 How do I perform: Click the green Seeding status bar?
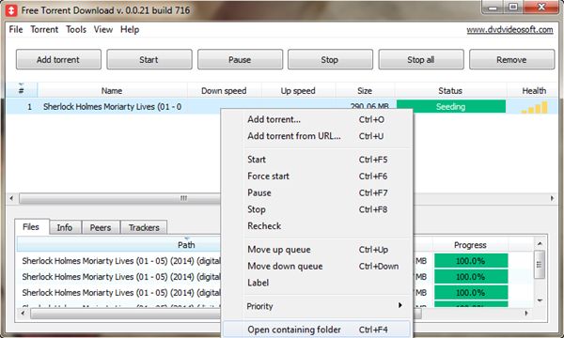coord(451,107)
